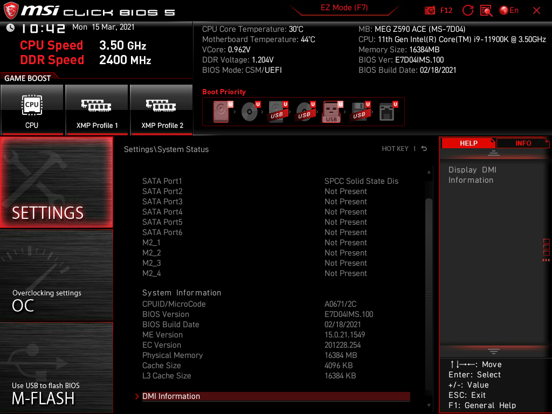
Task: Click the red X exit icon
Action: coord(536,11)
